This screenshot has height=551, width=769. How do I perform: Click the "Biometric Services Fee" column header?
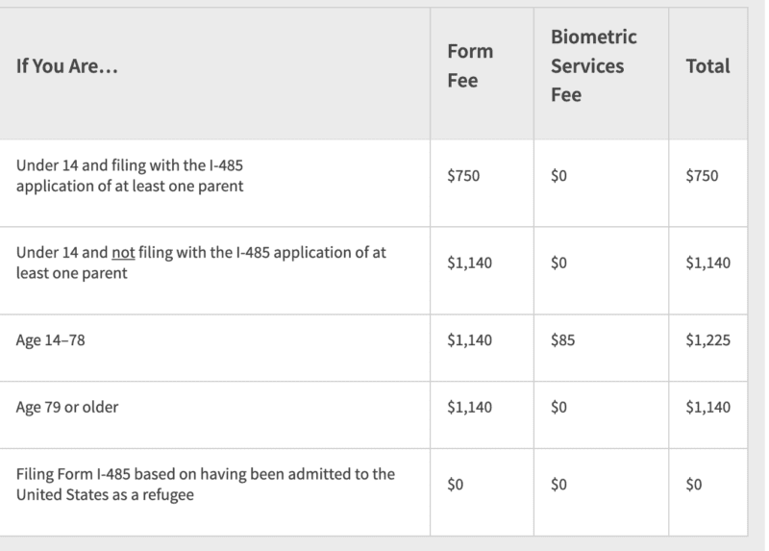tap(593, 66)
